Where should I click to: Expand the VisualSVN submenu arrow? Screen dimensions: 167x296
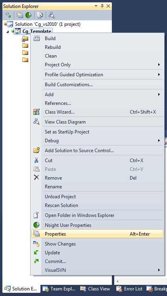click(159, 270)
